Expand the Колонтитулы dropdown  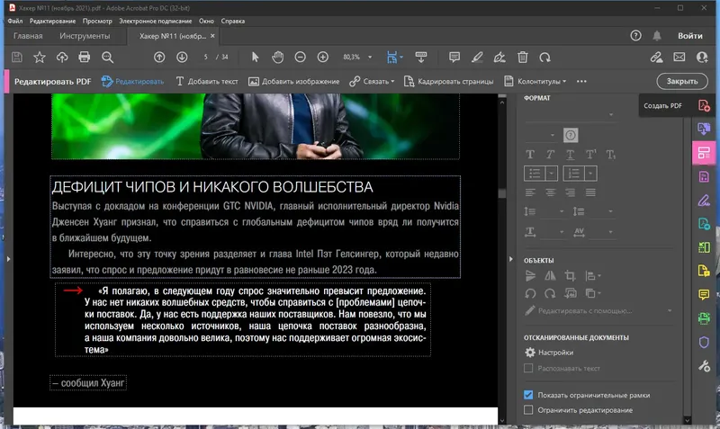[539, 81]
